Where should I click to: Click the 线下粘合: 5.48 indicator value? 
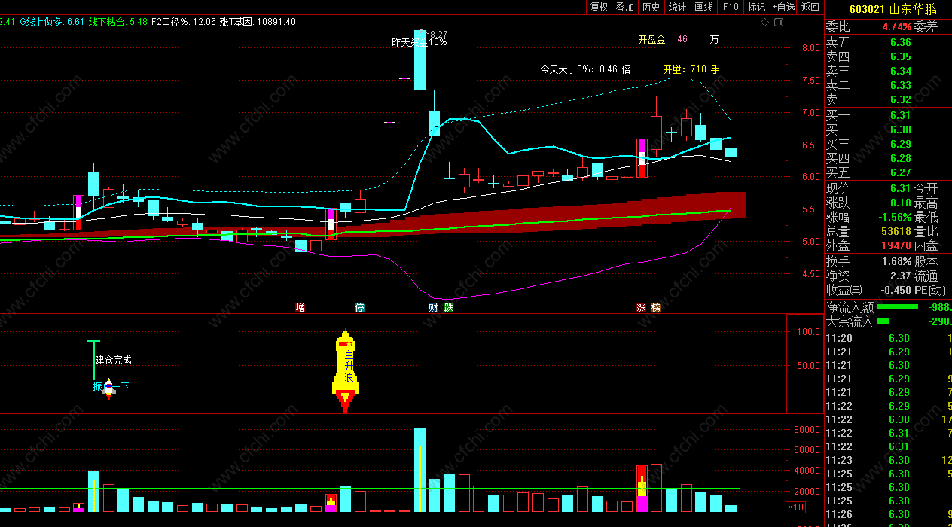tap(117, 22)
